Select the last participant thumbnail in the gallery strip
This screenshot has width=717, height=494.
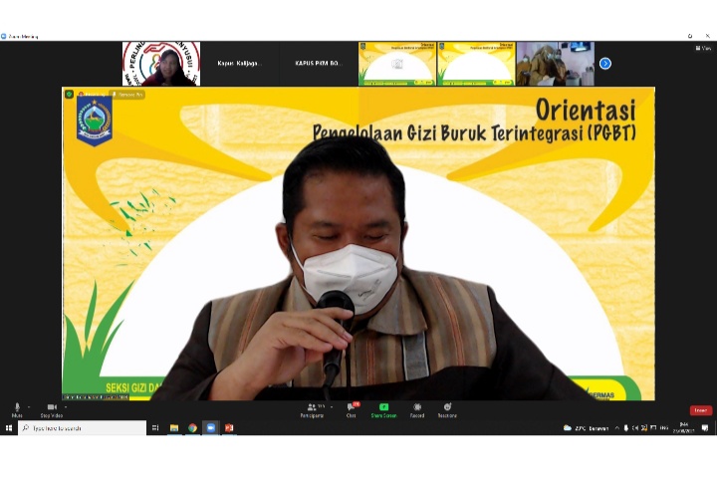point(555,64)
